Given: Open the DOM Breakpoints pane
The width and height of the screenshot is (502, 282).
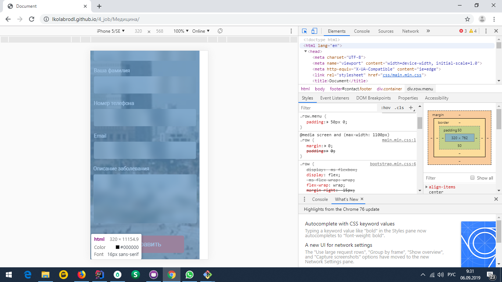Looking at the screenshot, I should pyautogui.click(x=373, y=98).
